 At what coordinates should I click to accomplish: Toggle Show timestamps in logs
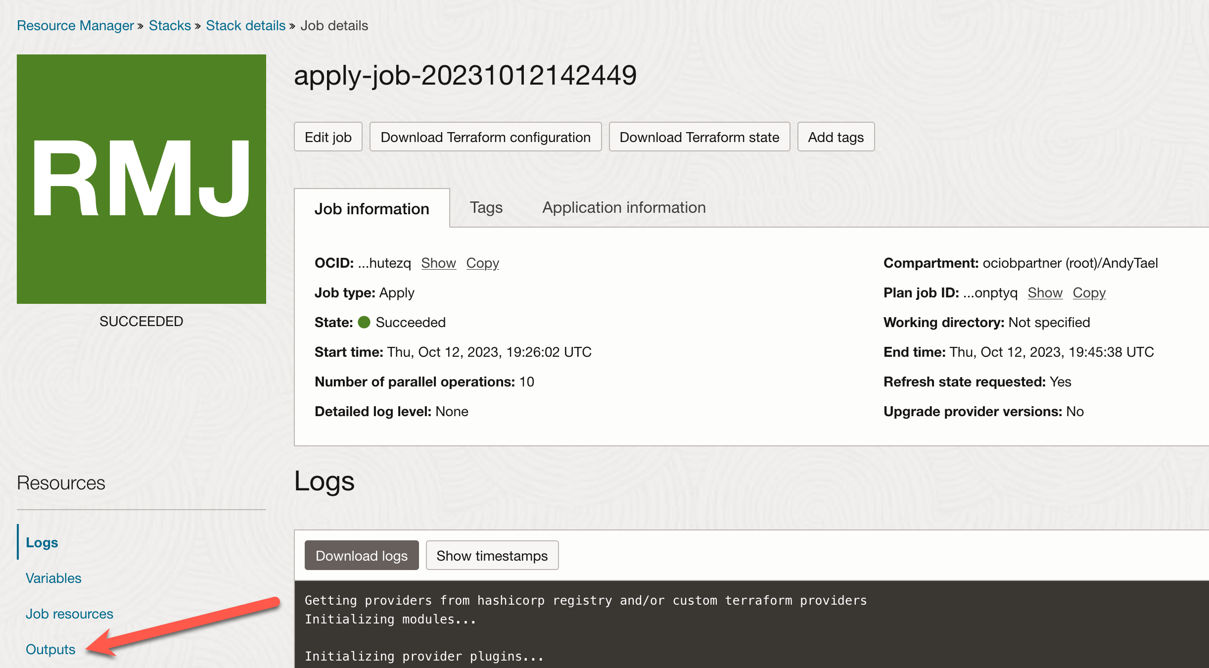[x=492, y=556]
